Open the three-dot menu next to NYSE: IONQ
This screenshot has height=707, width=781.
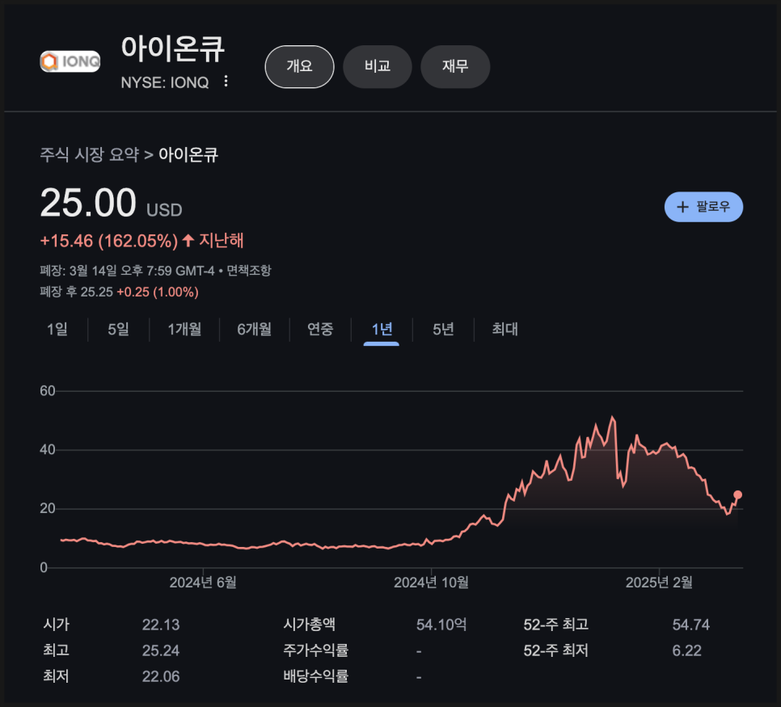pos(226,81)
